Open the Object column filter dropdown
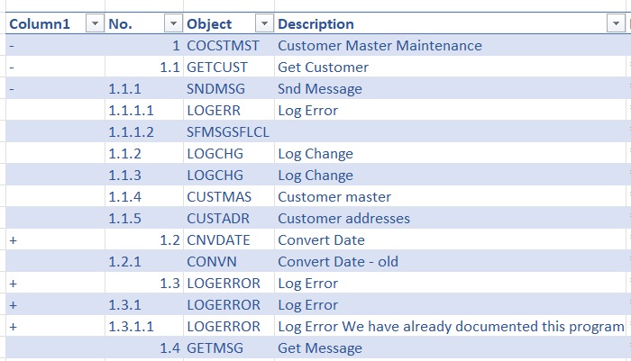Viewport: 631px width, 361px height. (264, 24)
